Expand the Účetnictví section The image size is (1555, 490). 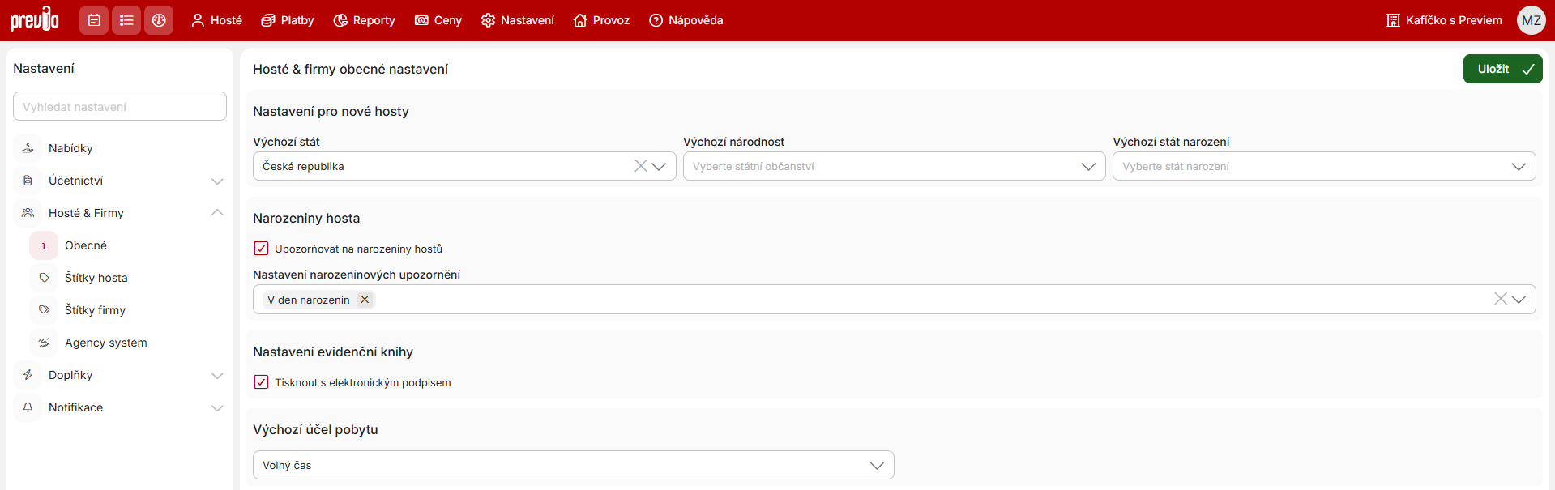tap(217, 181)
